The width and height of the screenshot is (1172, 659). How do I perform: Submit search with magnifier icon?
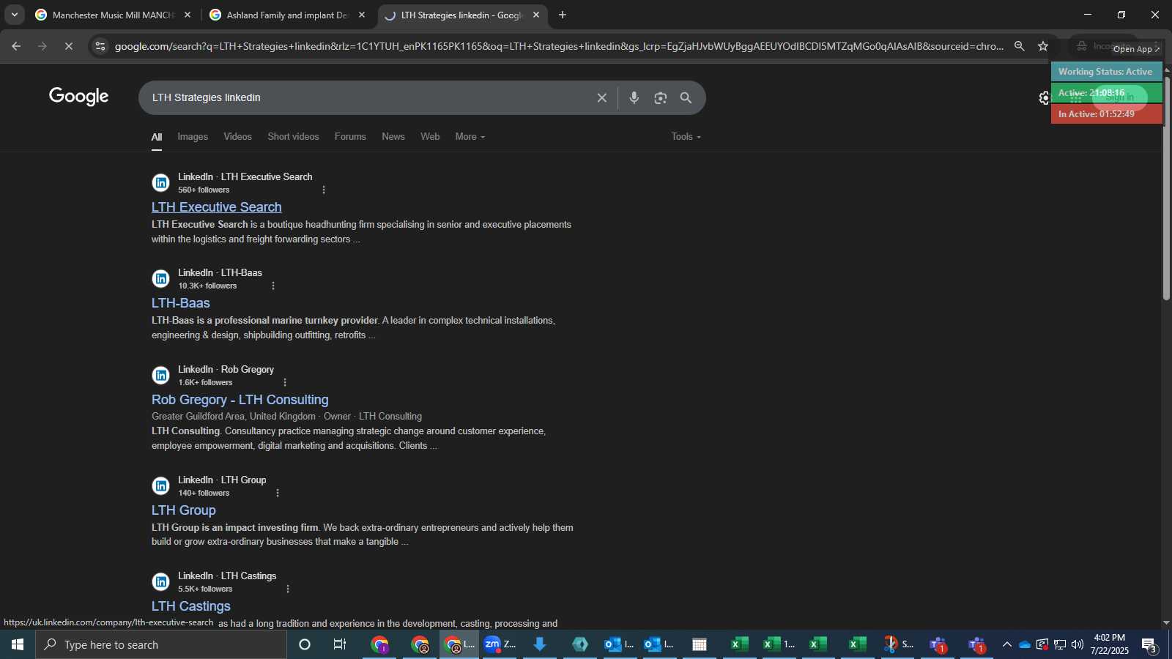(686, 97)
